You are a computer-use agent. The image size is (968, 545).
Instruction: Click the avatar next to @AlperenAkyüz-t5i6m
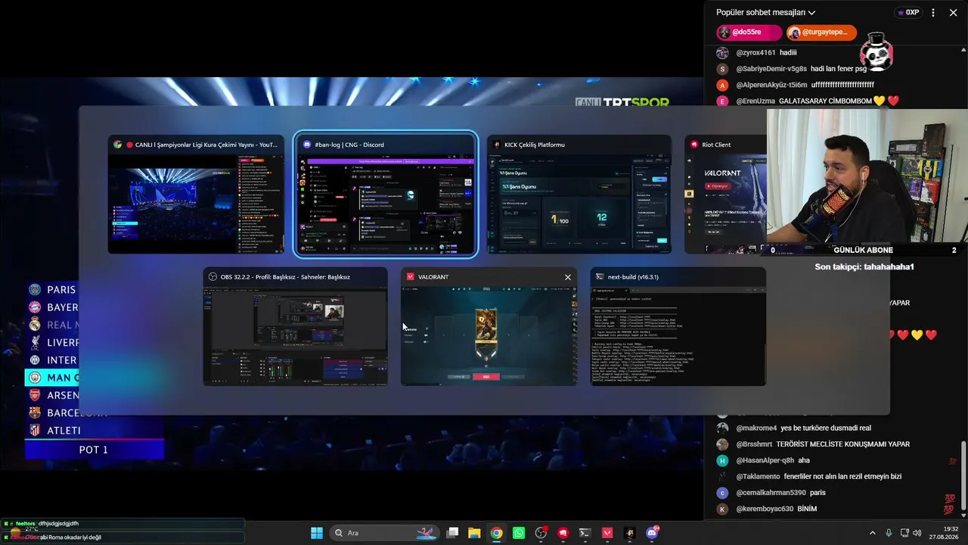pyautogui.click(x=722, y=85)
